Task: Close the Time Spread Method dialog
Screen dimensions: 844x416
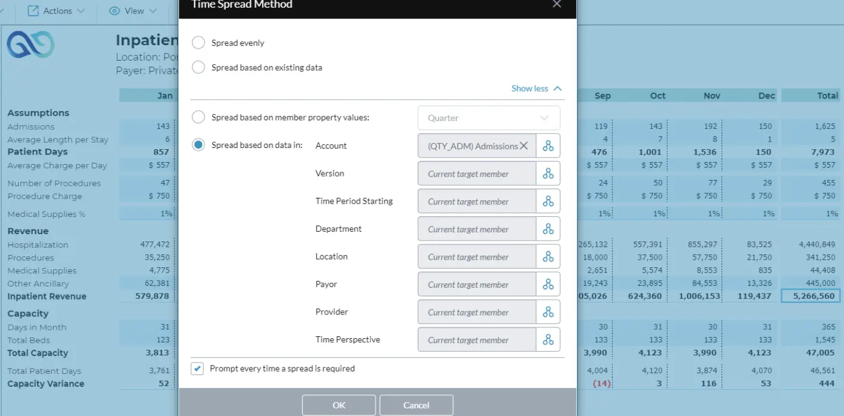Action: 557,4
